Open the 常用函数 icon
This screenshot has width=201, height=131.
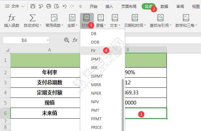[x=54, y=18]
